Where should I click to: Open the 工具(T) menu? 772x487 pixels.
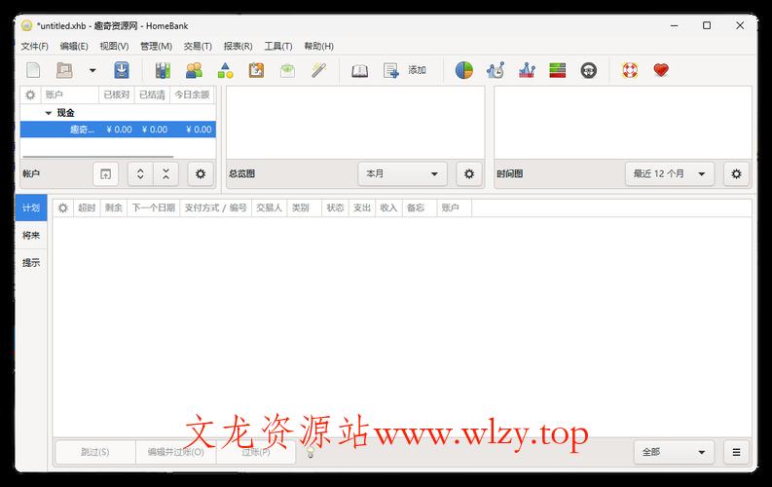pyautogui.click(x=278, y=47)
